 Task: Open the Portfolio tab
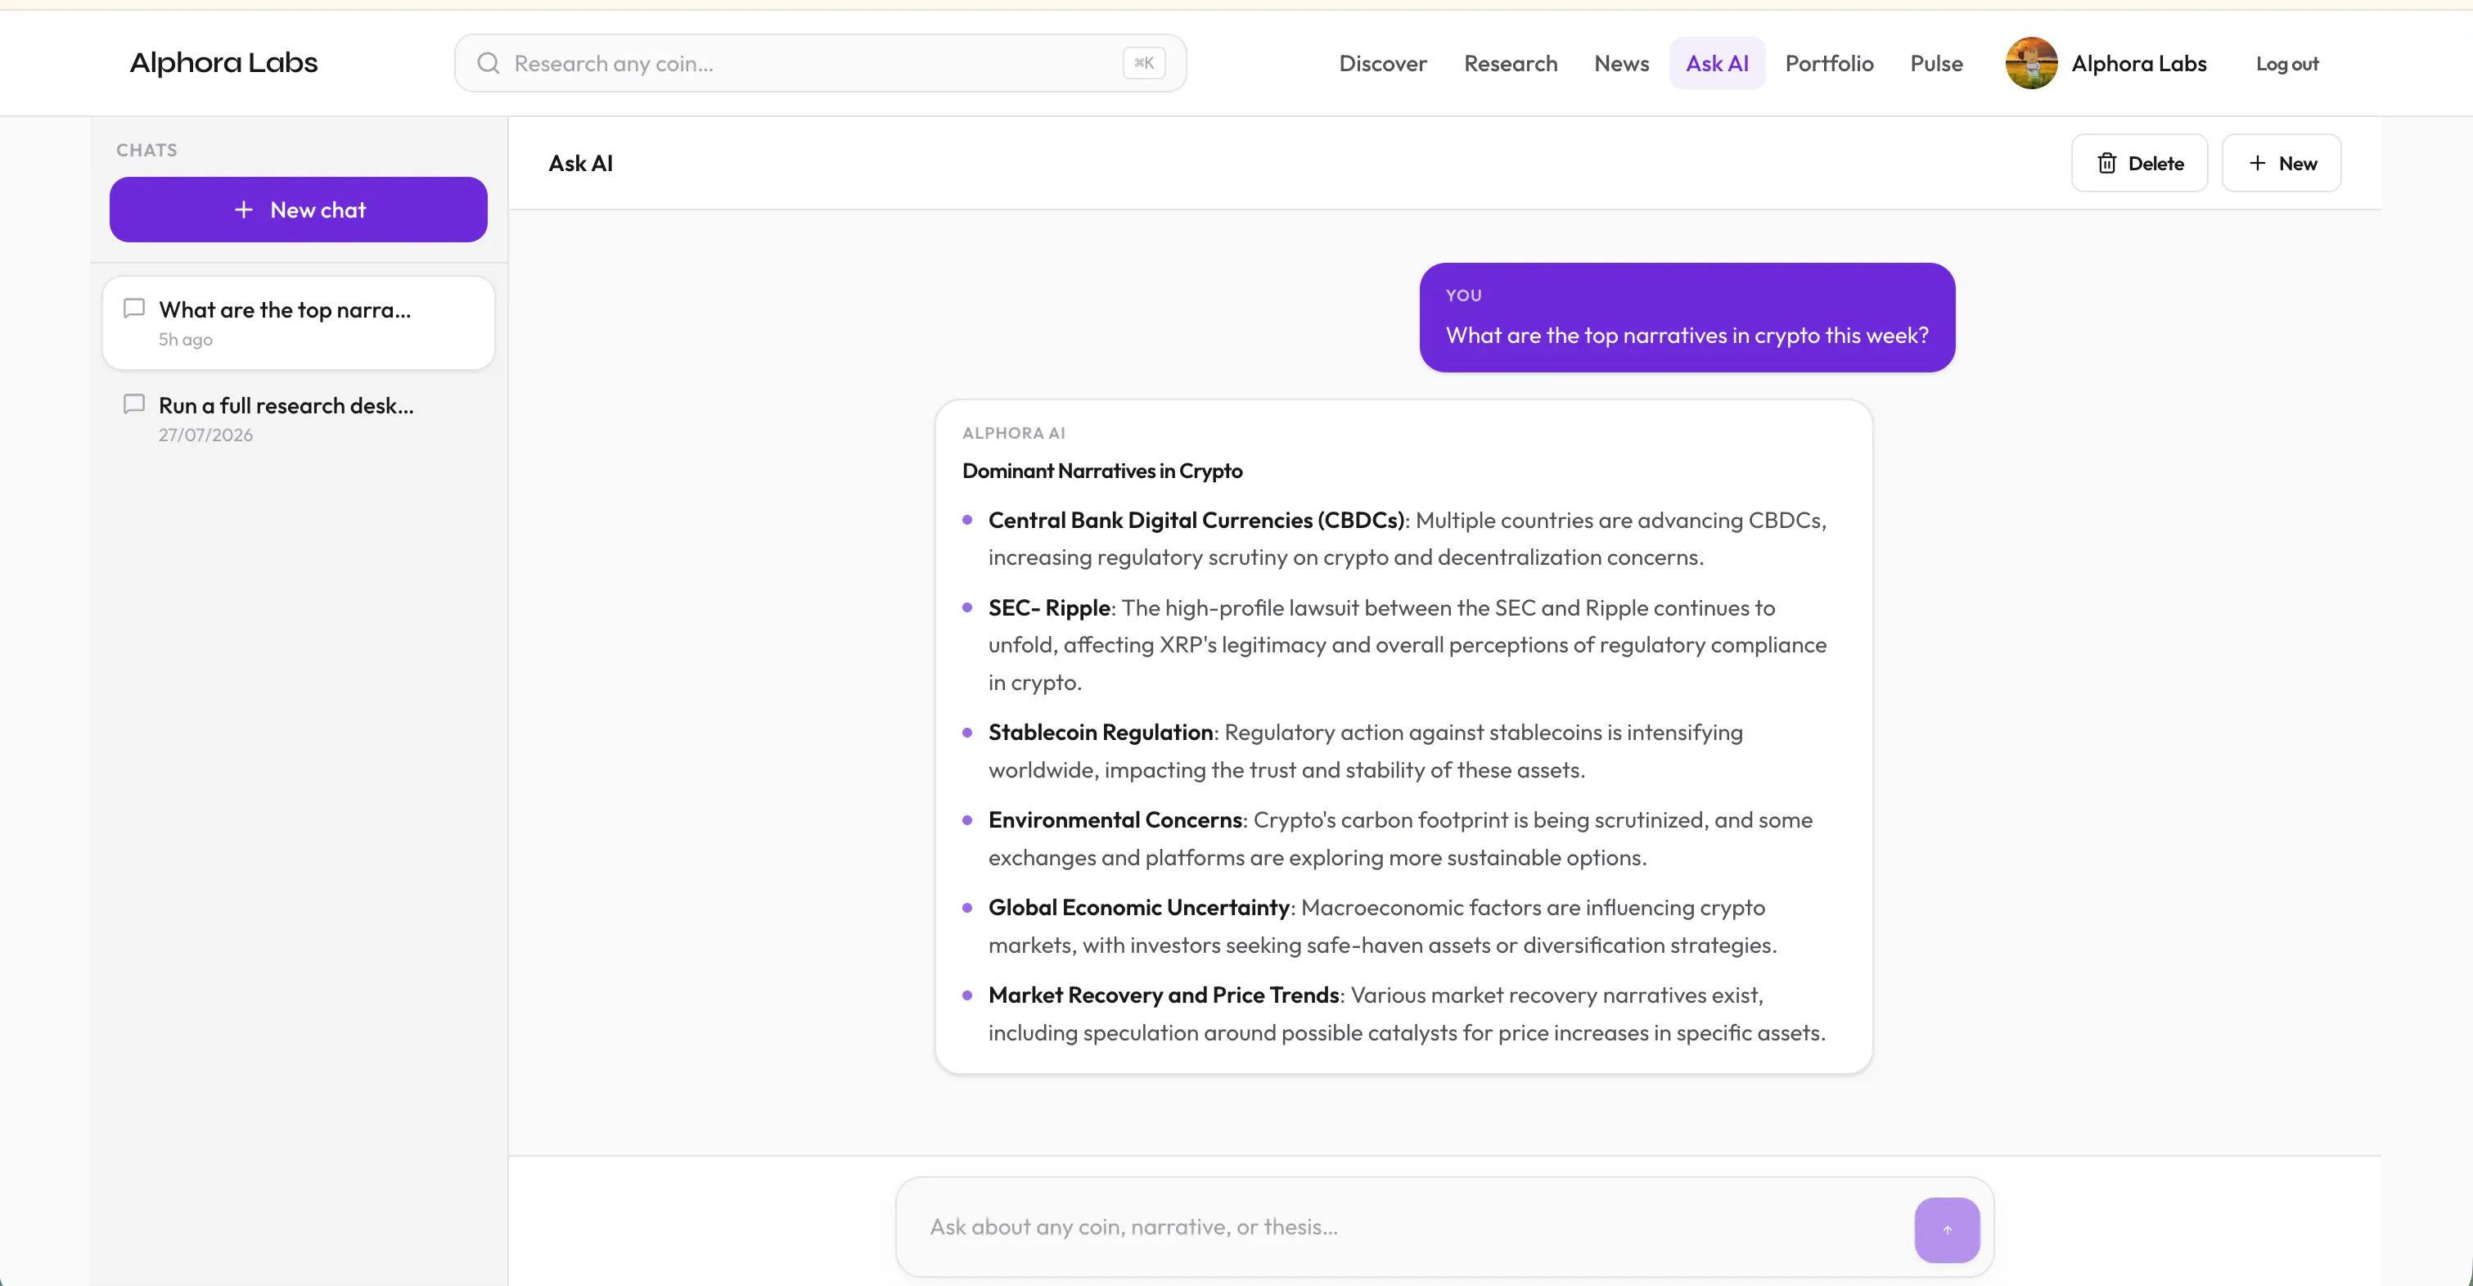[1829, 63]
